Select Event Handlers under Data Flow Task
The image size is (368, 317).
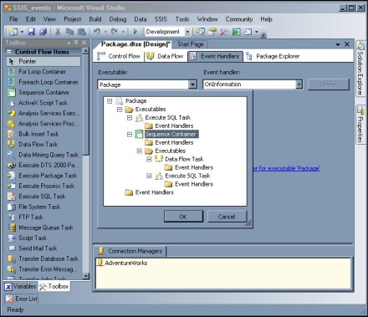tap(194, 167)
